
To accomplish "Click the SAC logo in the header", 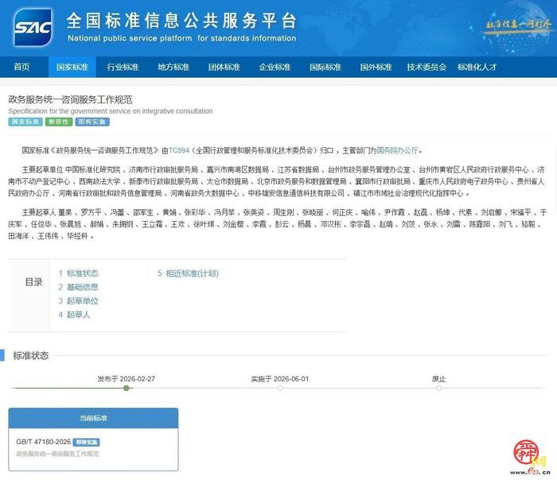I will click(x=33, y=27).
